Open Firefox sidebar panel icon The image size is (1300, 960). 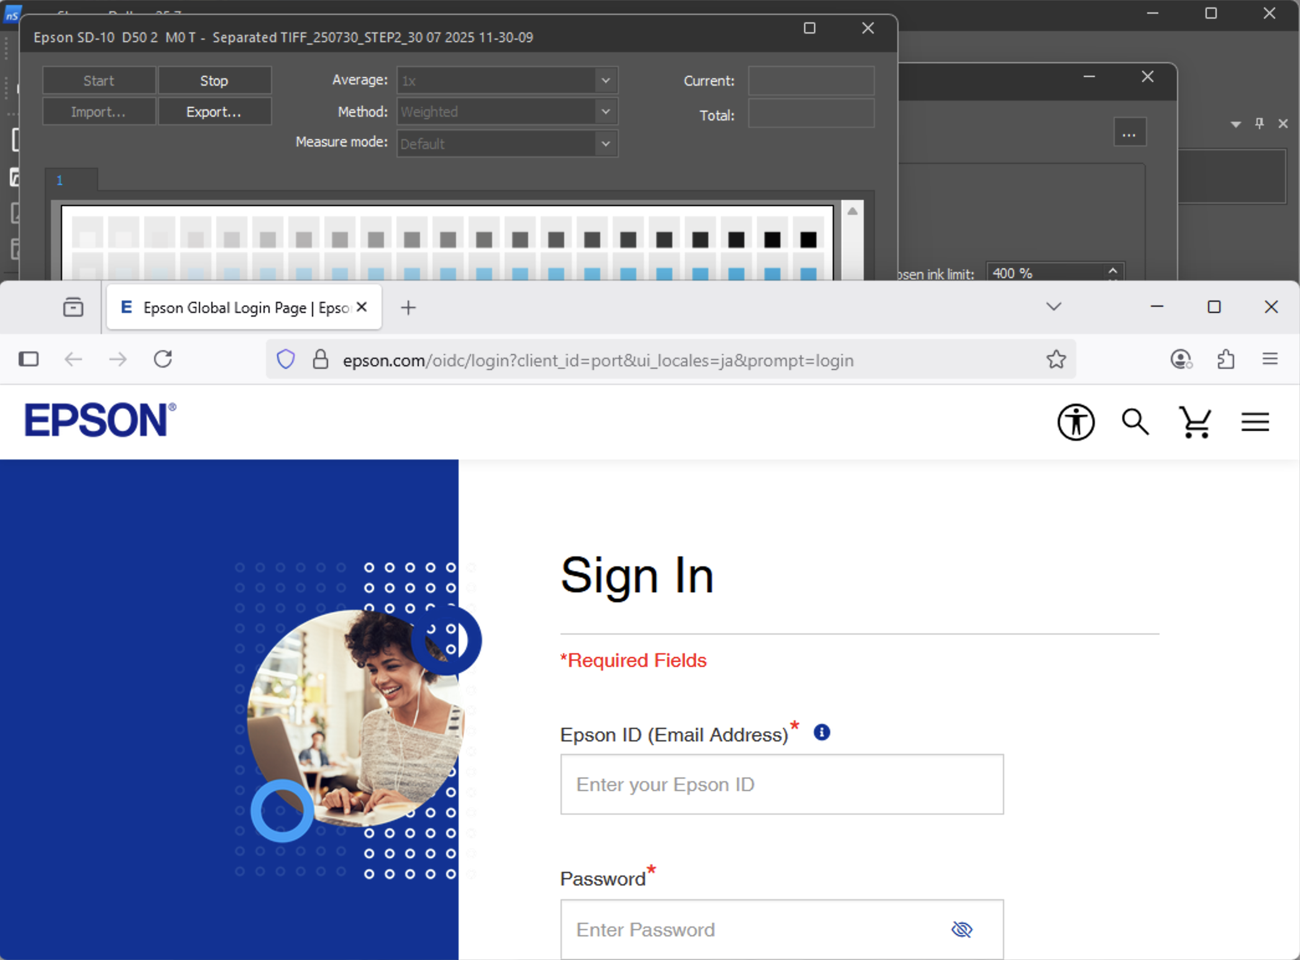click(29, 360)
